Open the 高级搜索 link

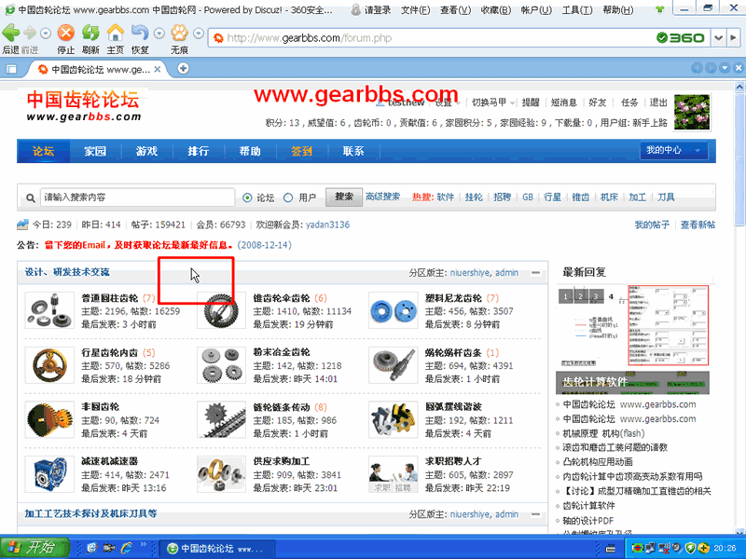(x=383, y=197)
